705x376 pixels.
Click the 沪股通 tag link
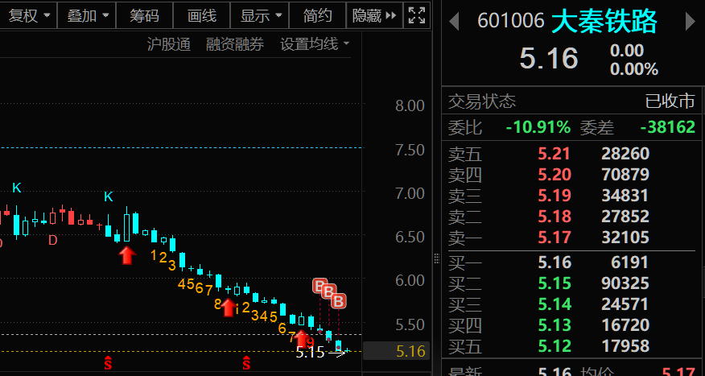click(x=169, y=44)
